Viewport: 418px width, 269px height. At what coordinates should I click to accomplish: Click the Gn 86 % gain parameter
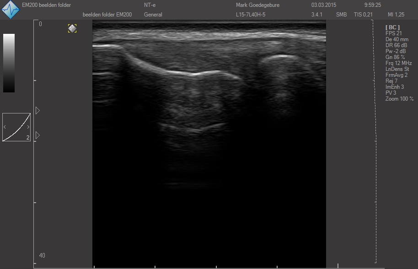[395, 57]
